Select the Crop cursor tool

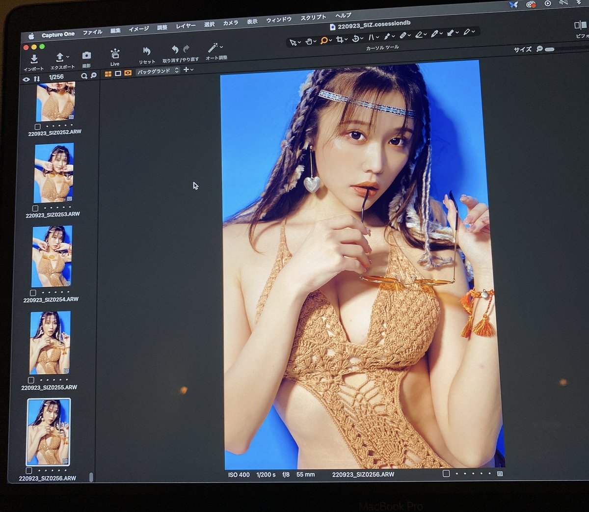339,40
